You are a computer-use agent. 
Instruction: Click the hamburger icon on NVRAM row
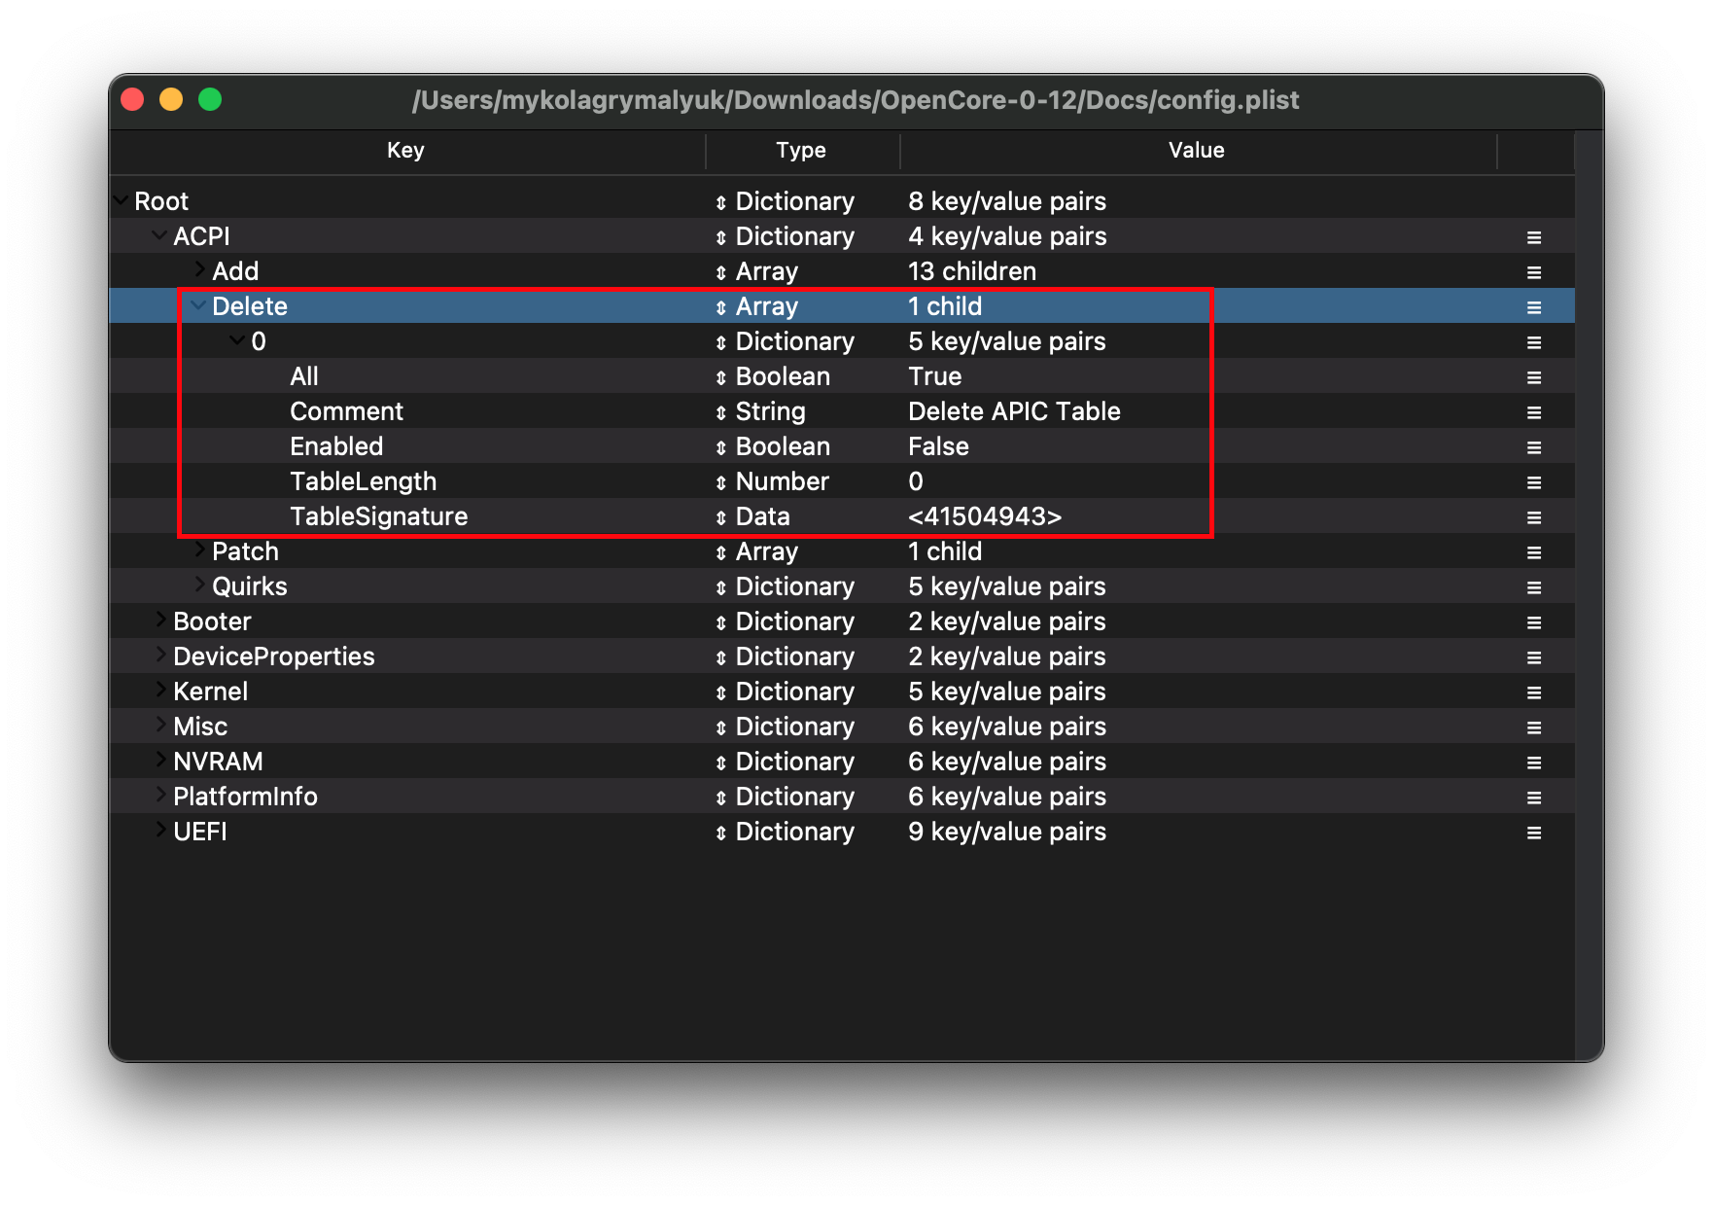1533,763
